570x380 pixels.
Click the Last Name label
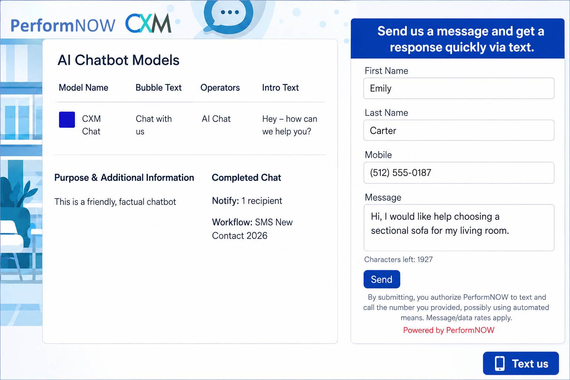pos(386,113)
